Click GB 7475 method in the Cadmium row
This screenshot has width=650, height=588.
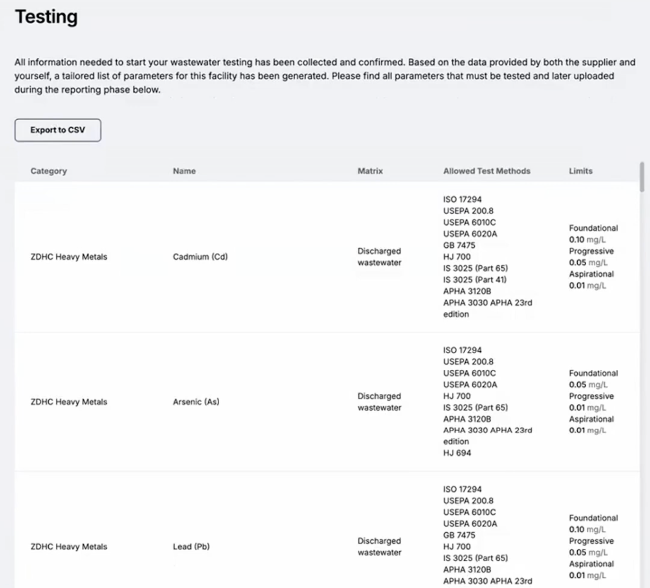coord(459,245)
